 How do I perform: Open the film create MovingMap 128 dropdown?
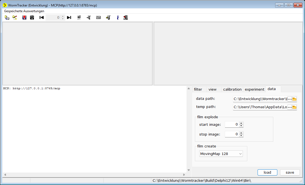point(221,154)
